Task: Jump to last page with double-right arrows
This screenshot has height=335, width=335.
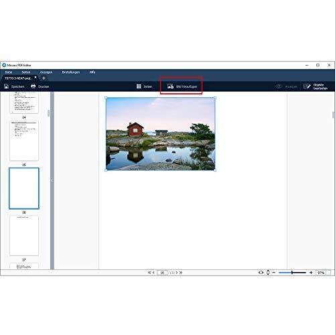Action: [181, 273]
